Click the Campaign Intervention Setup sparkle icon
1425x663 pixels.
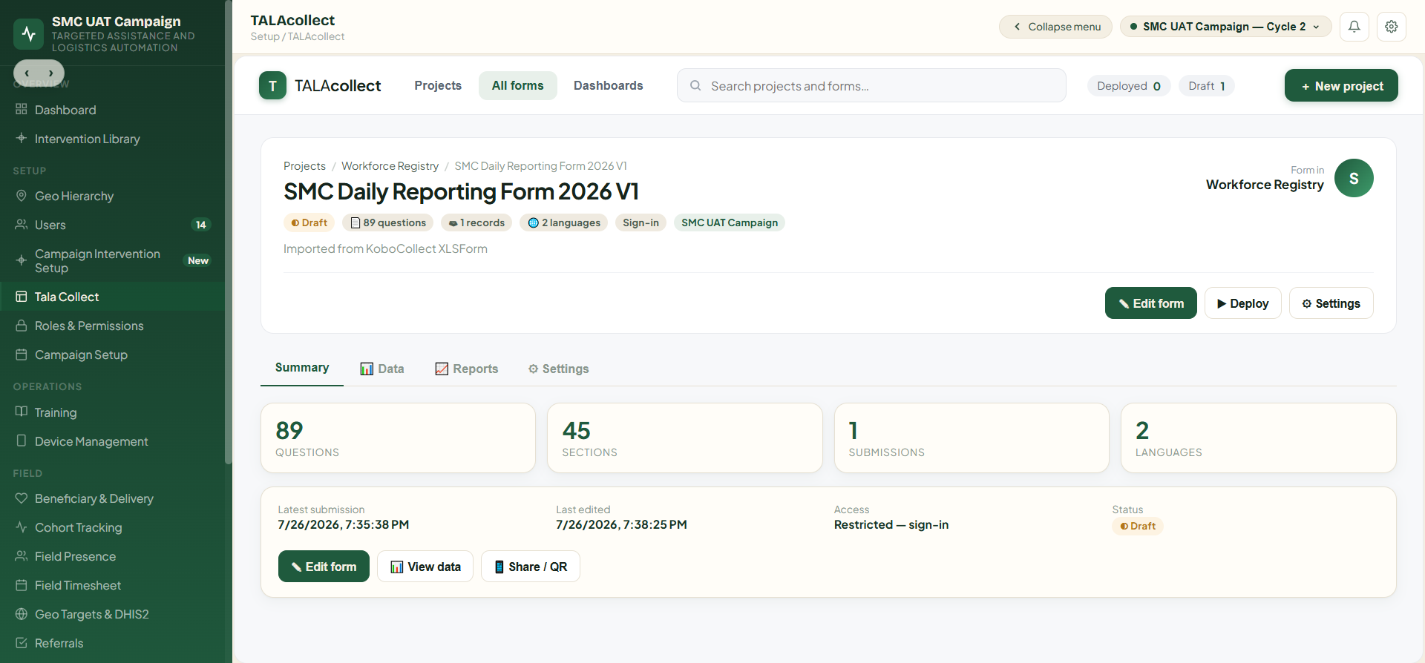pyautogui.click(x=21, y=260)
